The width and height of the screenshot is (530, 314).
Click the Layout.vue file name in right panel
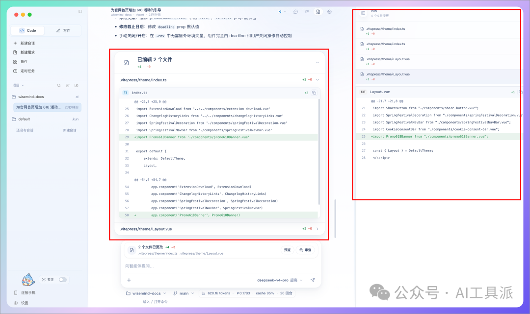click(x=380, y=92)
